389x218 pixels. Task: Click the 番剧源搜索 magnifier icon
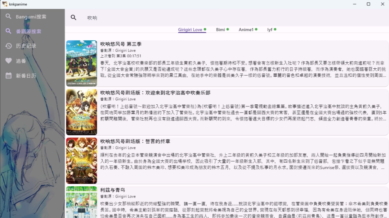[9, 31]
